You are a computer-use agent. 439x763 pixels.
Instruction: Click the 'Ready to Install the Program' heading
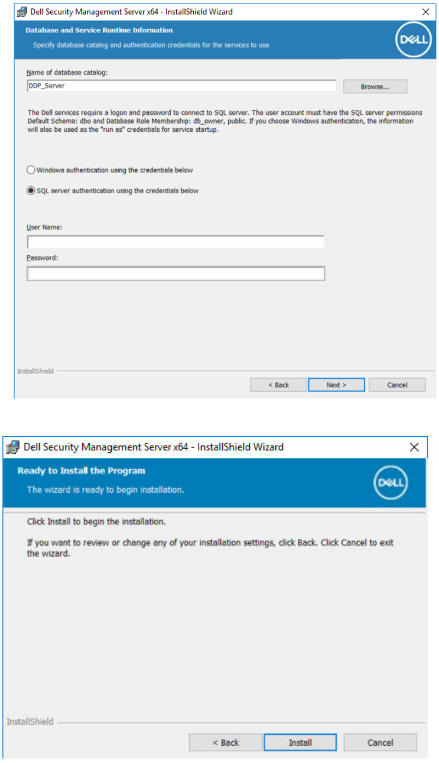coord(82,471)
